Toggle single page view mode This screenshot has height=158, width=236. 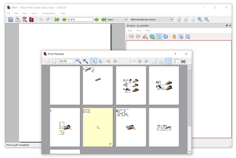(155, 61)
